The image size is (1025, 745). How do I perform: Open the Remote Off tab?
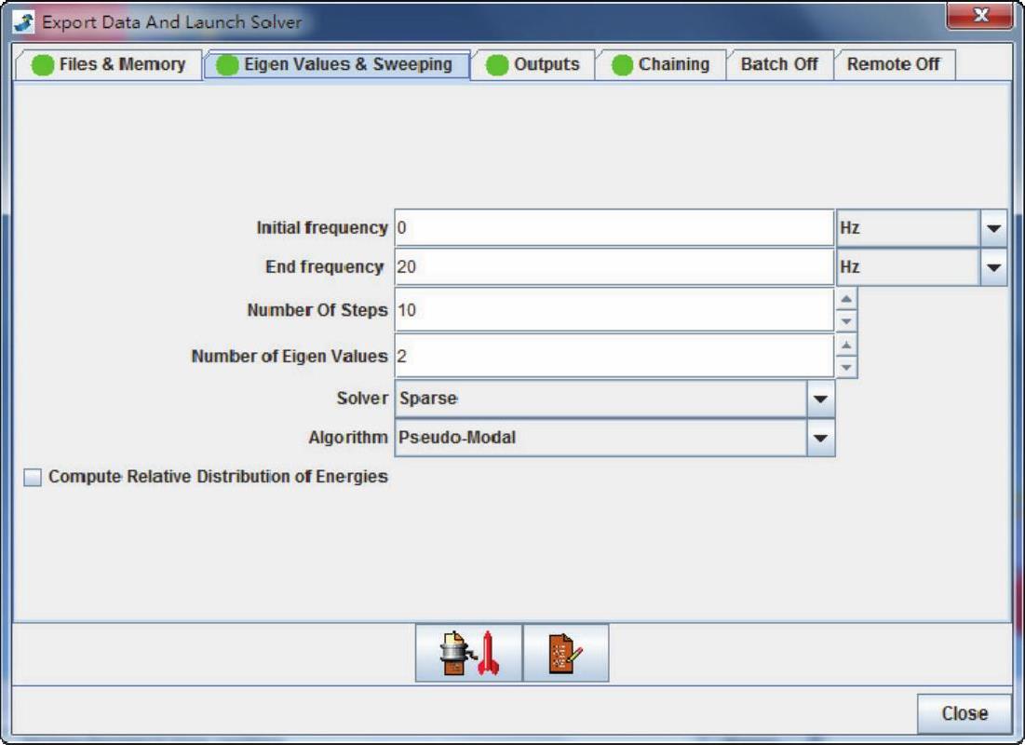tap(893, 64)
